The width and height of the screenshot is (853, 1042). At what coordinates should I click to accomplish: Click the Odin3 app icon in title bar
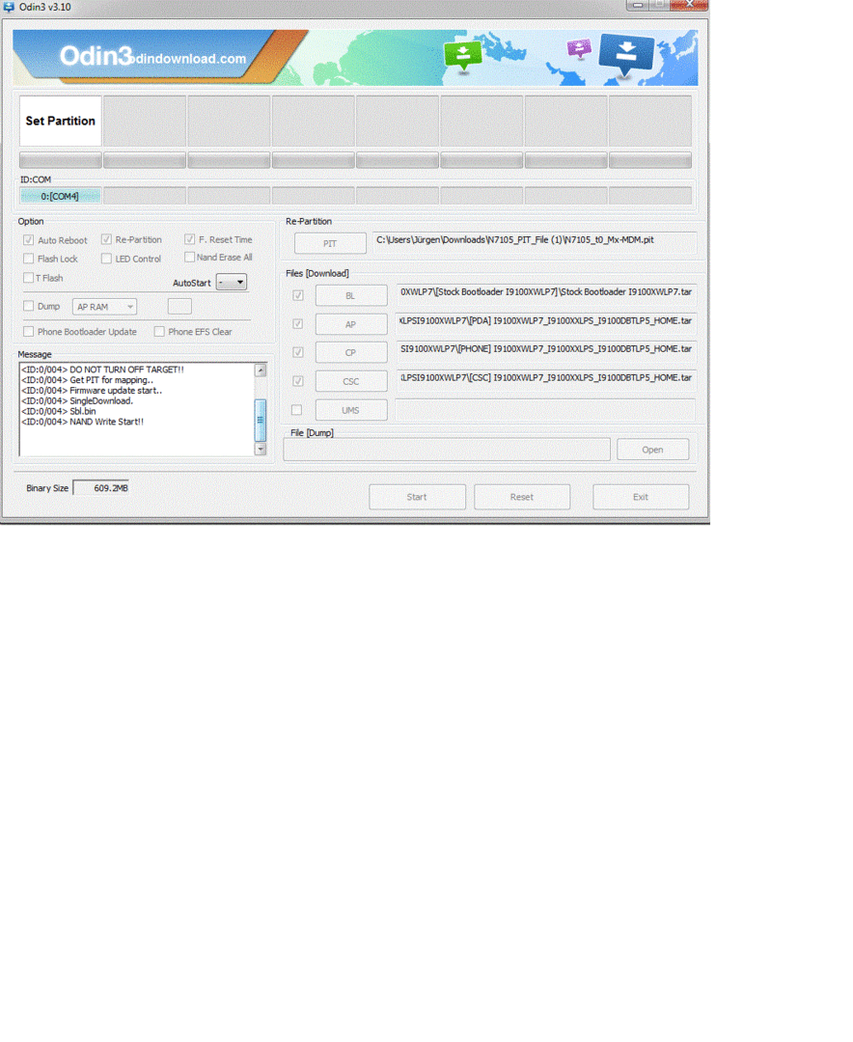[9, 7]
